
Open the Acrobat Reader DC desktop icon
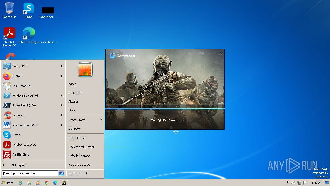9,37
